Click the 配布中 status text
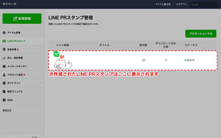 pos(191,60)
